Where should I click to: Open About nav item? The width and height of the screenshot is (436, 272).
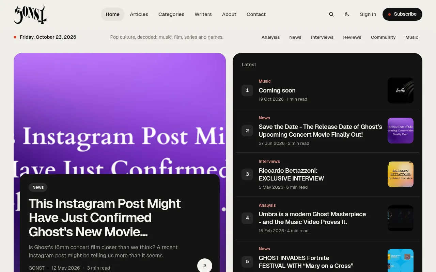coord(229,14)
